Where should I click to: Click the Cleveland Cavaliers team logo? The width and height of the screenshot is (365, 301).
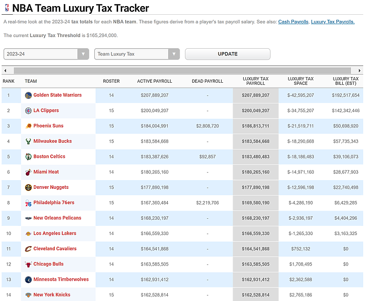[x=28, y=249]
